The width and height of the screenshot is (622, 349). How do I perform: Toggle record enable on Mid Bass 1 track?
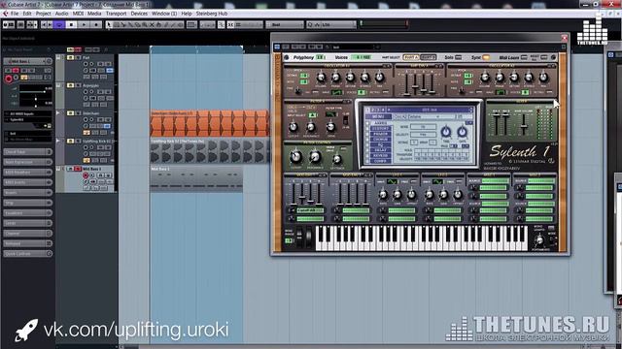[x=86, y=175]
